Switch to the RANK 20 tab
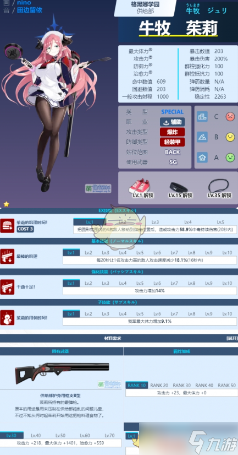238x455 pixels. (x=159, y=386)
